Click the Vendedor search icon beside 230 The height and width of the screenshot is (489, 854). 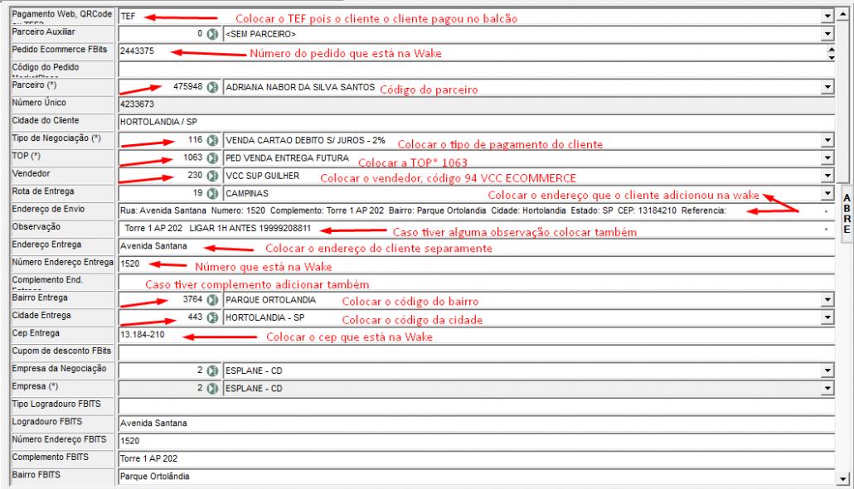point(212,176)
